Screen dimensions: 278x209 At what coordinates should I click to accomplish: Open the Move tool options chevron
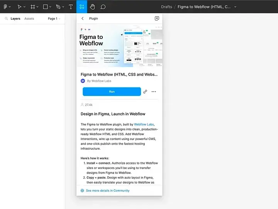coord(24,7)
